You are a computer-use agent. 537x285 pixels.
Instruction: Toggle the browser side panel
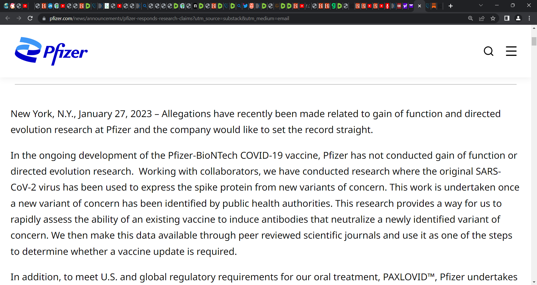click(507, 18)
